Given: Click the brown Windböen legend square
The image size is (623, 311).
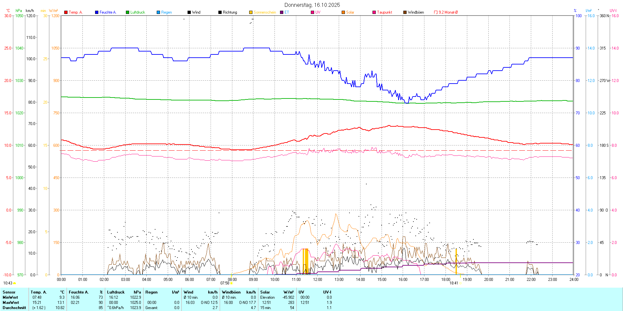Looking at the screenshot, I should pos(405,12).
